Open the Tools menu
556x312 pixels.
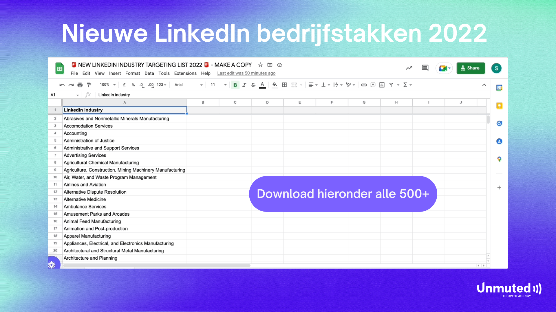[x=164, y=73]
